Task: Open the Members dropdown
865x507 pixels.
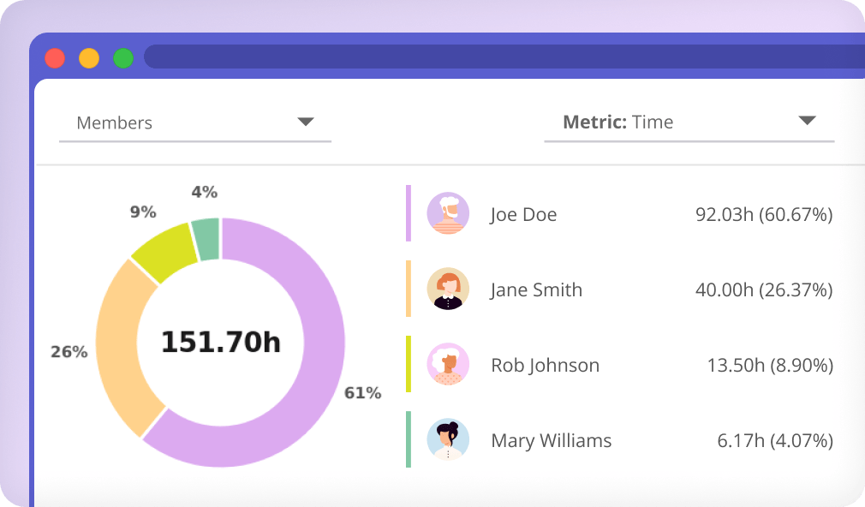Action: point(194,122)
